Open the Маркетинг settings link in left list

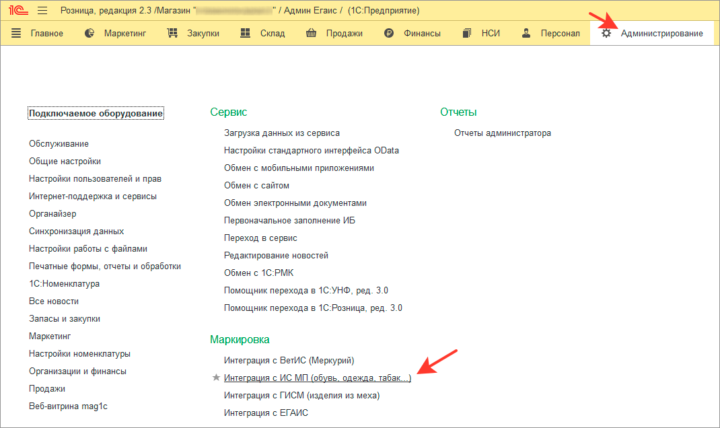click(50, 336)
